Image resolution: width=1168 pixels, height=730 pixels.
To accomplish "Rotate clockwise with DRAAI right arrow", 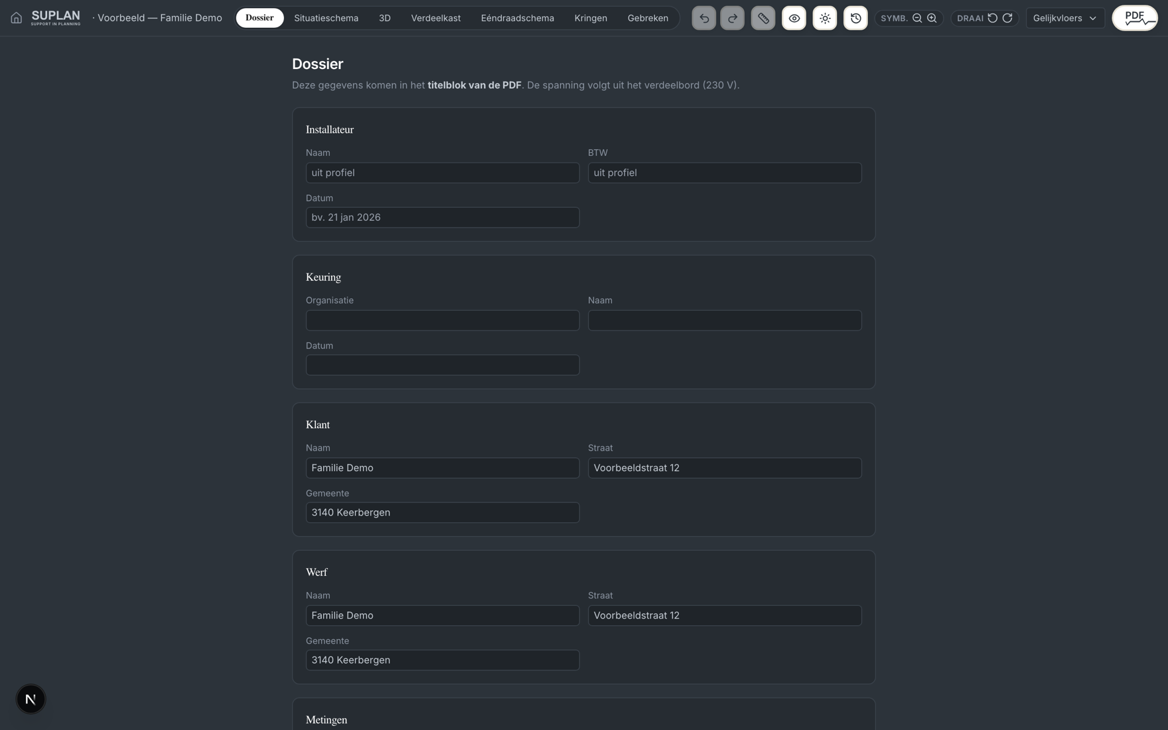I will tap(1007, 18).
